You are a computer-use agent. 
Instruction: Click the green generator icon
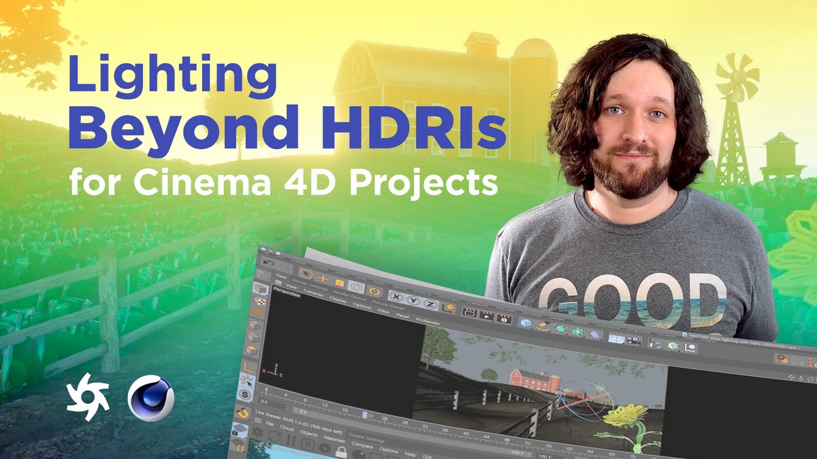[560, 328]
